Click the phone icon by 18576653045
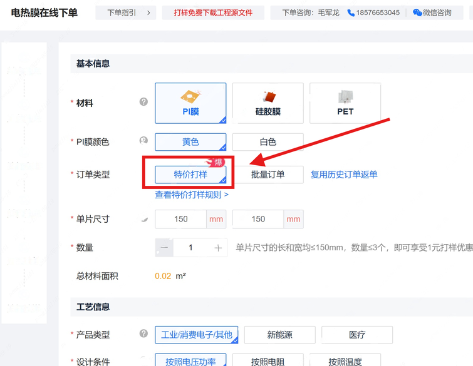This screenshot has height=366, width=473. pos(351,13)
